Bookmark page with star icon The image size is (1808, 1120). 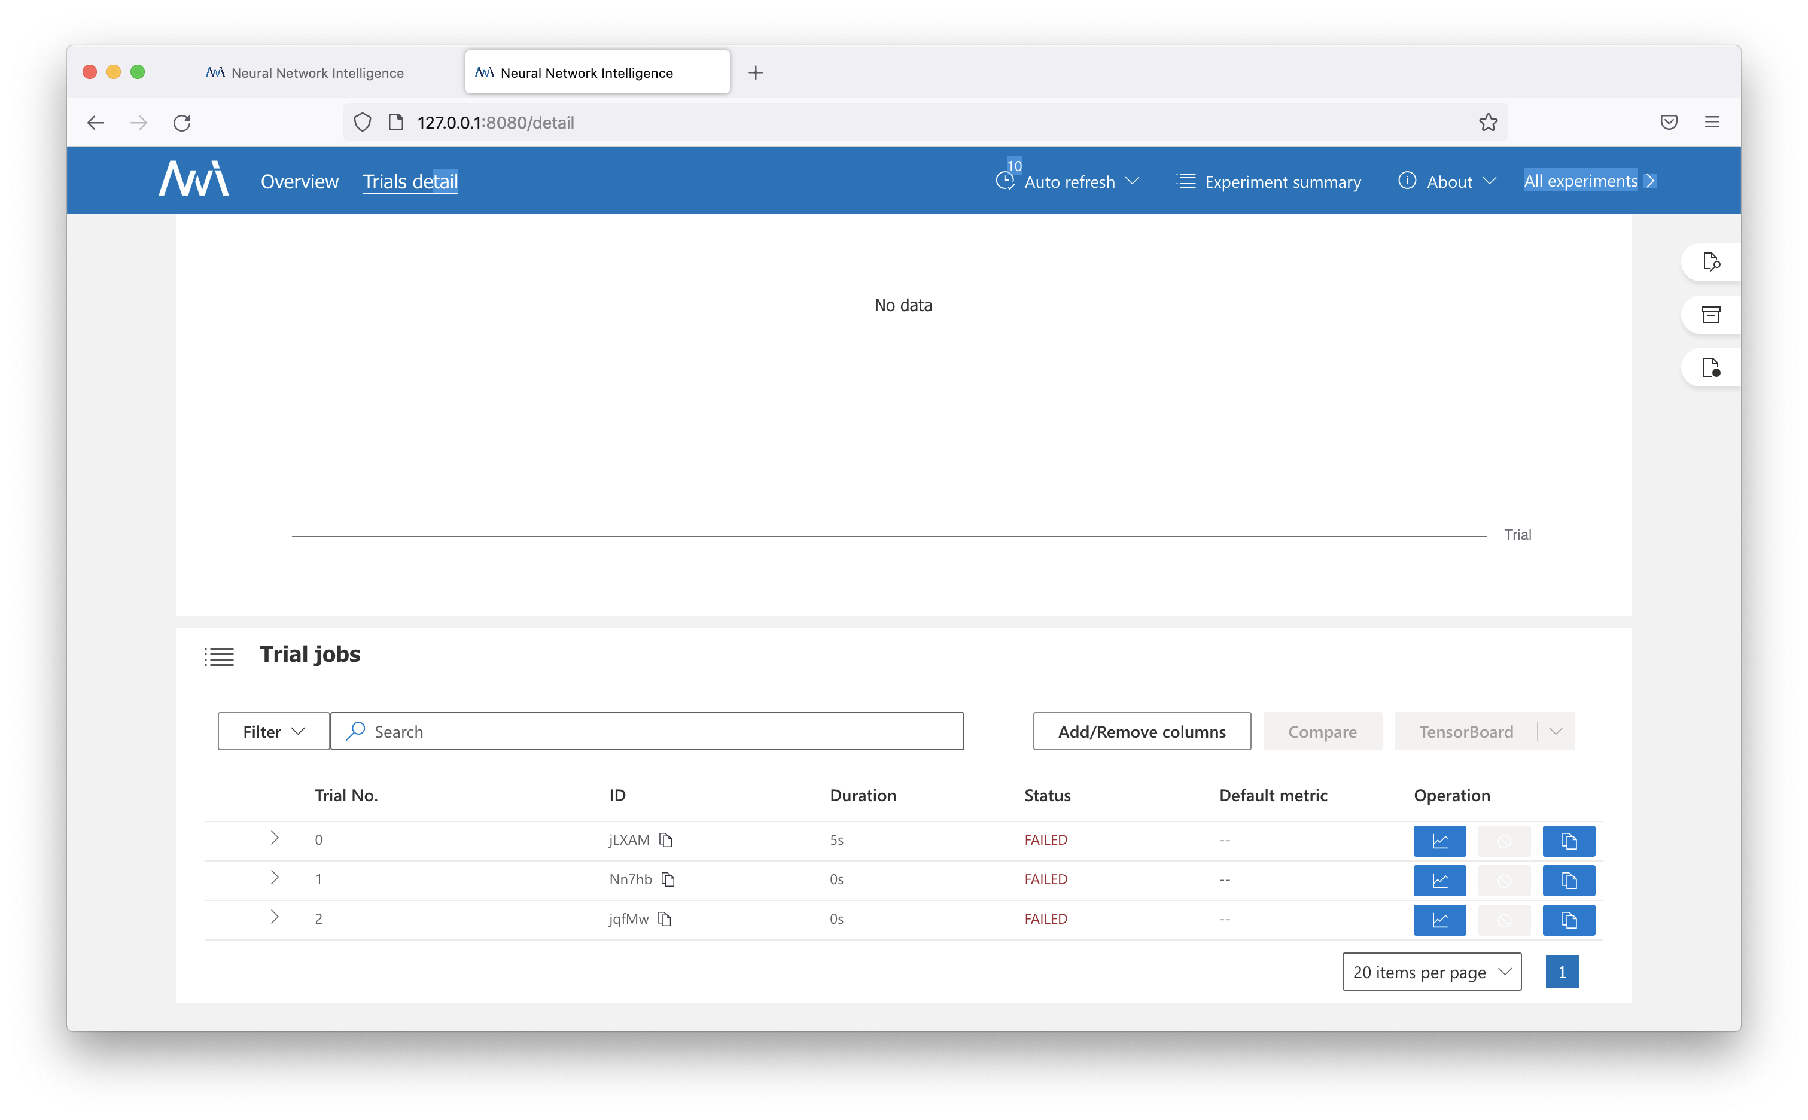point(1487,122)
